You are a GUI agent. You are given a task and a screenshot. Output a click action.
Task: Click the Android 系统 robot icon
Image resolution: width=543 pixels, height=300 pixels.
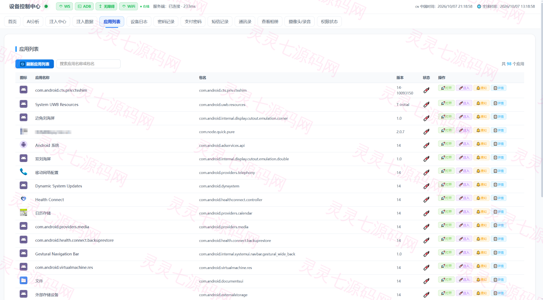pyautogui.click(x=23, y=145)
